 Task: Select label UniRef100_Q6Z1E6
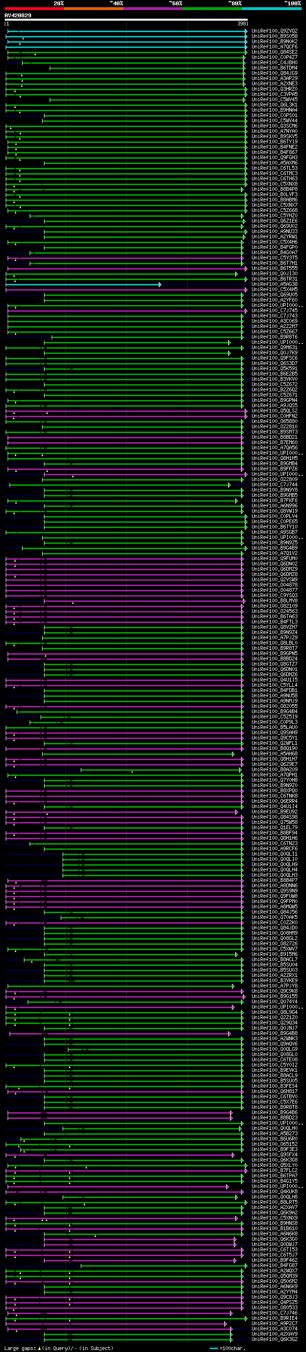coord(274,221)
